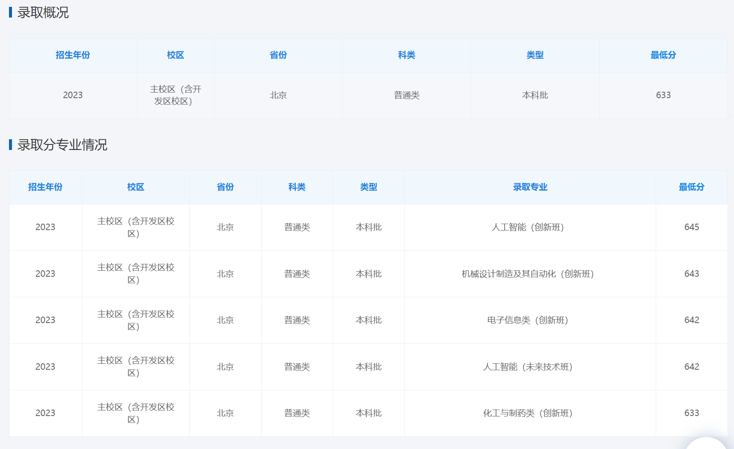Screen dimensions: 734x449
Task: Select 省份 header in 录取概况 table
Action: pyautogui.click(x=278, y=55)
